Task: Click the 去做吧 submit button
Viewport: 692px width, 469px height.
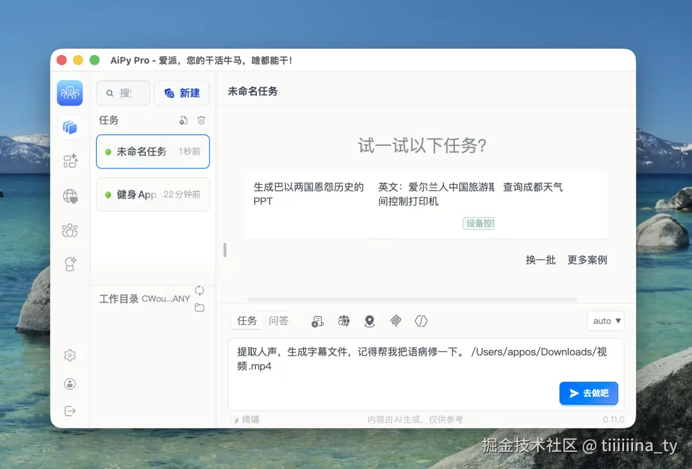Action: 588,393
